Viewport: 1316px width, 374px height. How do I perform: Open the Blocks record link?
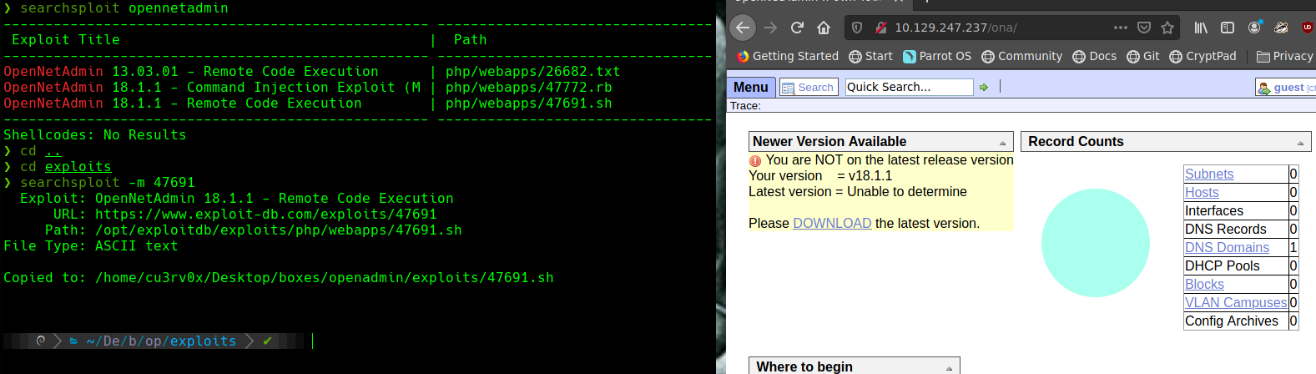(x=1204, y=284)
